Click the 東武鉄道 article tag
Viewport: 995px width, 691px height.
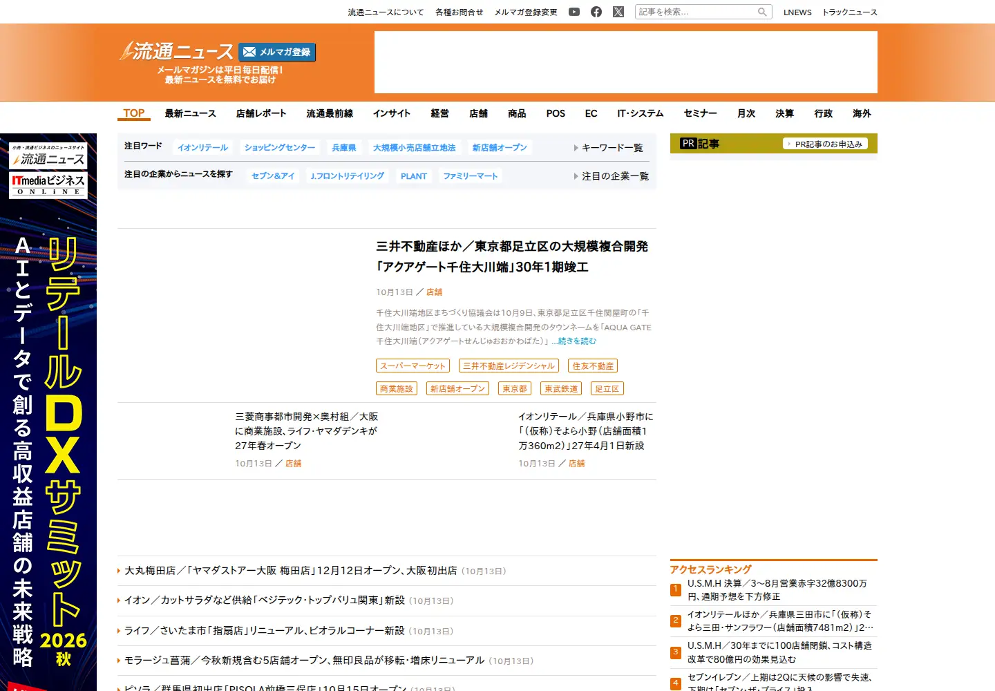tap(561, 389)
